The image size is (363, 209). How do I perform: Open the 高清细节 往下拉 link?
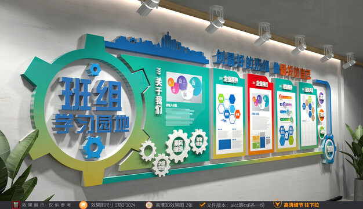click(x=301, y=205)
